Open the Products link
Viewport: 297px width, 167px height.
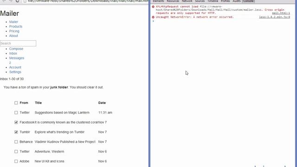(x=16, y=26)
